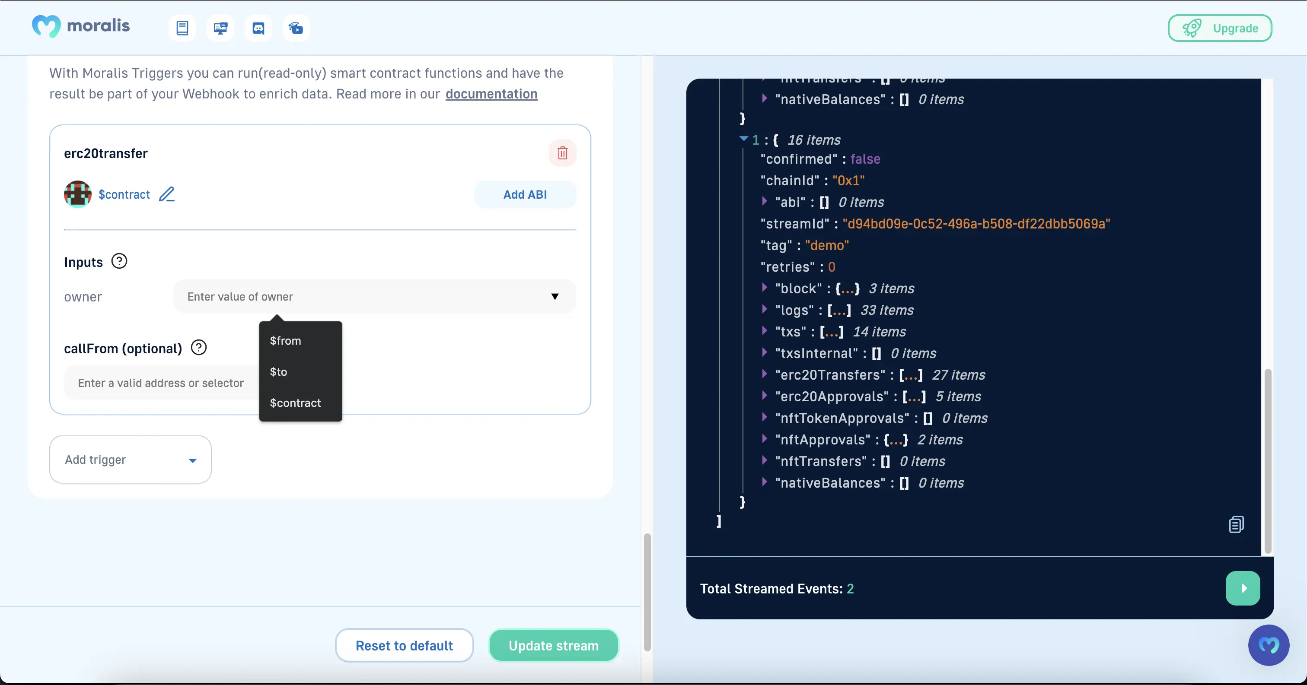
Task: Open the Discord community icon
Action: [258, 28]
